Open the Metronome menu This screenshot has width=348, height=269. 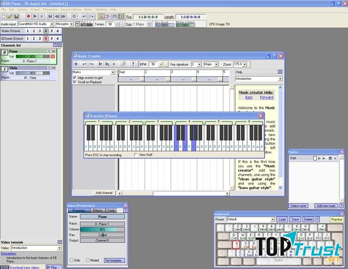(50, 9)
